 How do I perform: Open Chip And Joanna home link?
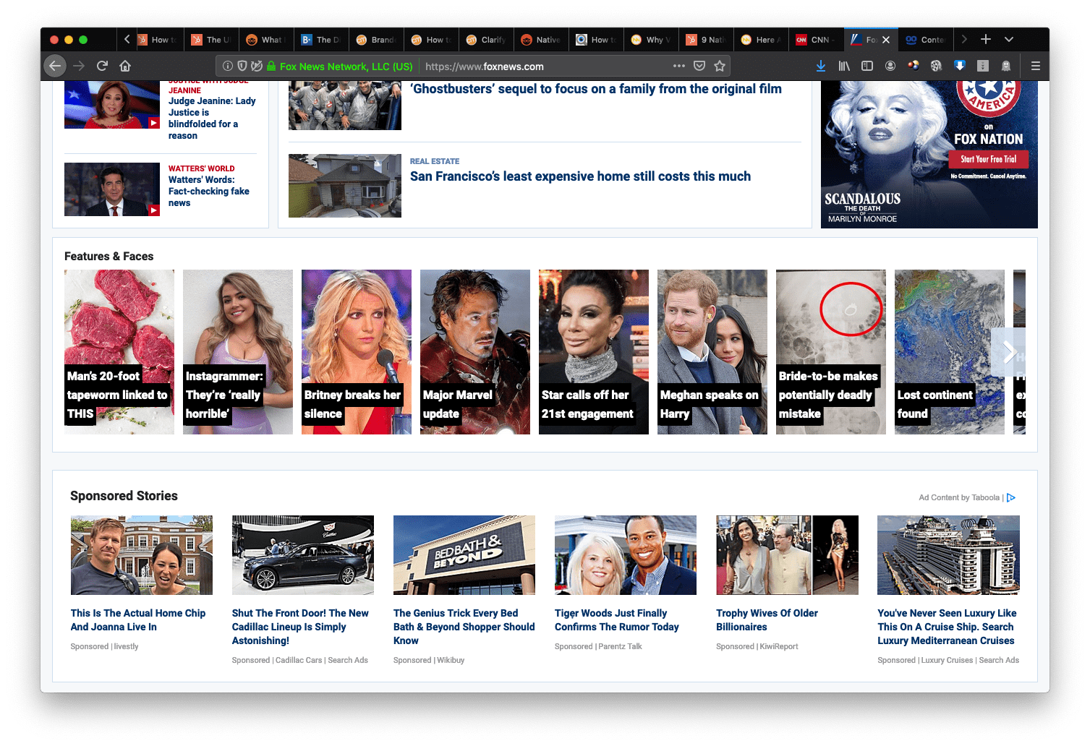coord(138,620)
